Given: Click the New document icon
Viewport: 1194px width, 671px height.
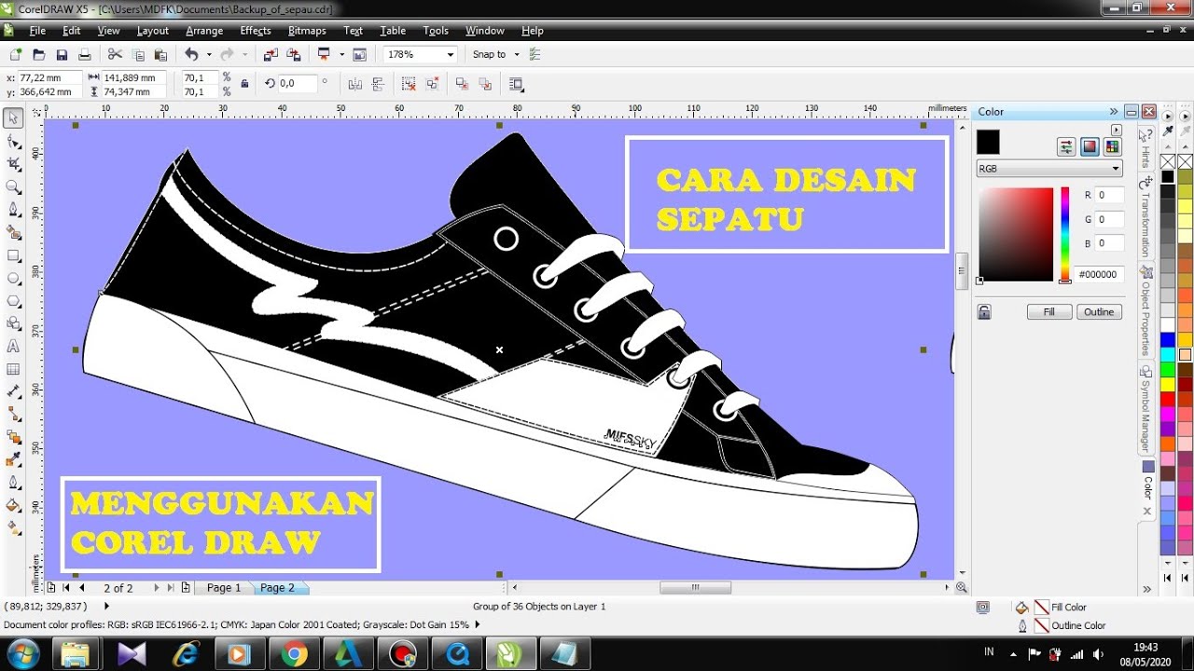Looking at the screenshot, I should (16, 55).
